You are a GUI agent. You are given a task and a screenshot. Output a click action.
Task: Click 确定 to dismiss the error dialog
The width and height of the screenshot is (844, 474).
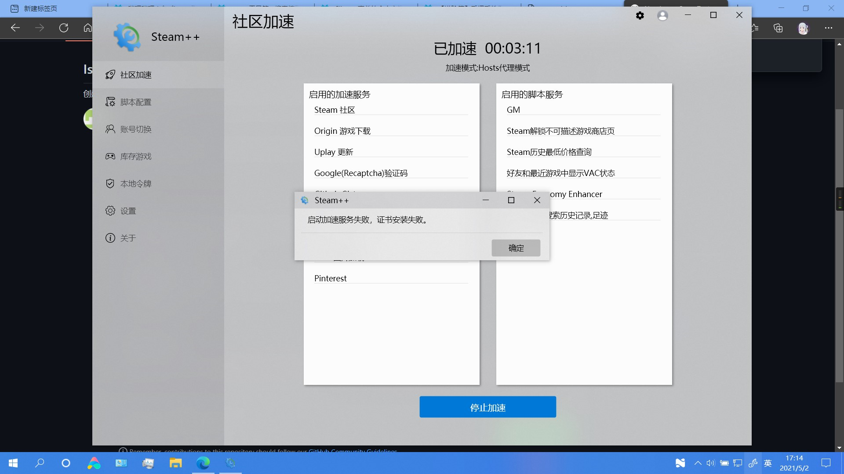tap(516, 248)
